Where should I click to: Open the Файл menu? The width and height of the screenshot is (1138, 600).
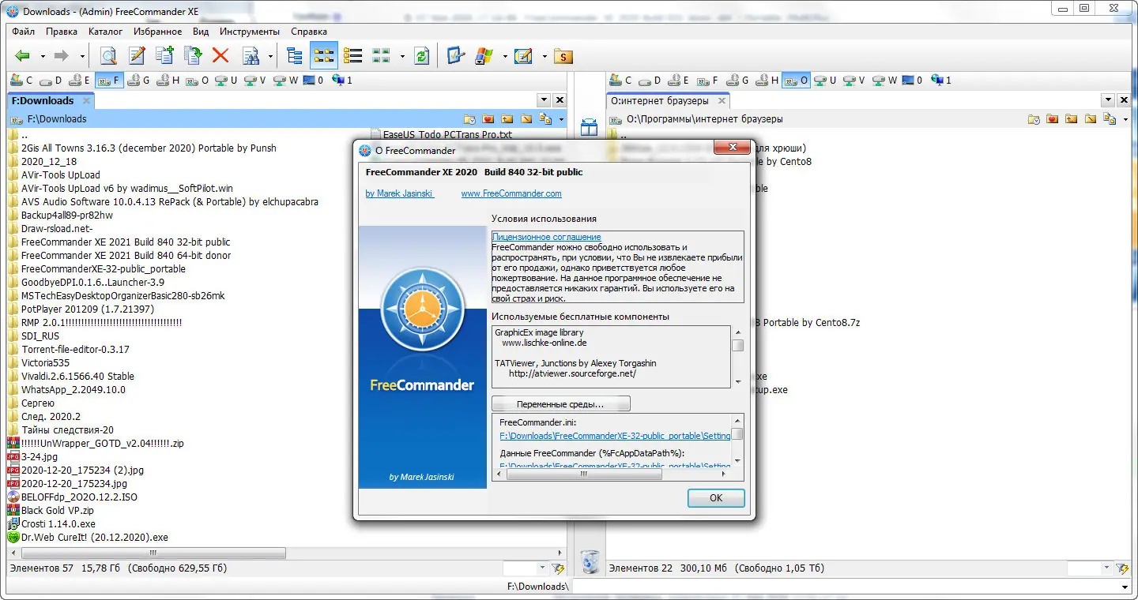coord(24,32)
